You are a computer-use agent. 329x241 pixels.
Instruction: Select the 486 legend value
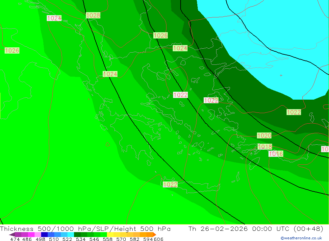click(x=27, y=239)
